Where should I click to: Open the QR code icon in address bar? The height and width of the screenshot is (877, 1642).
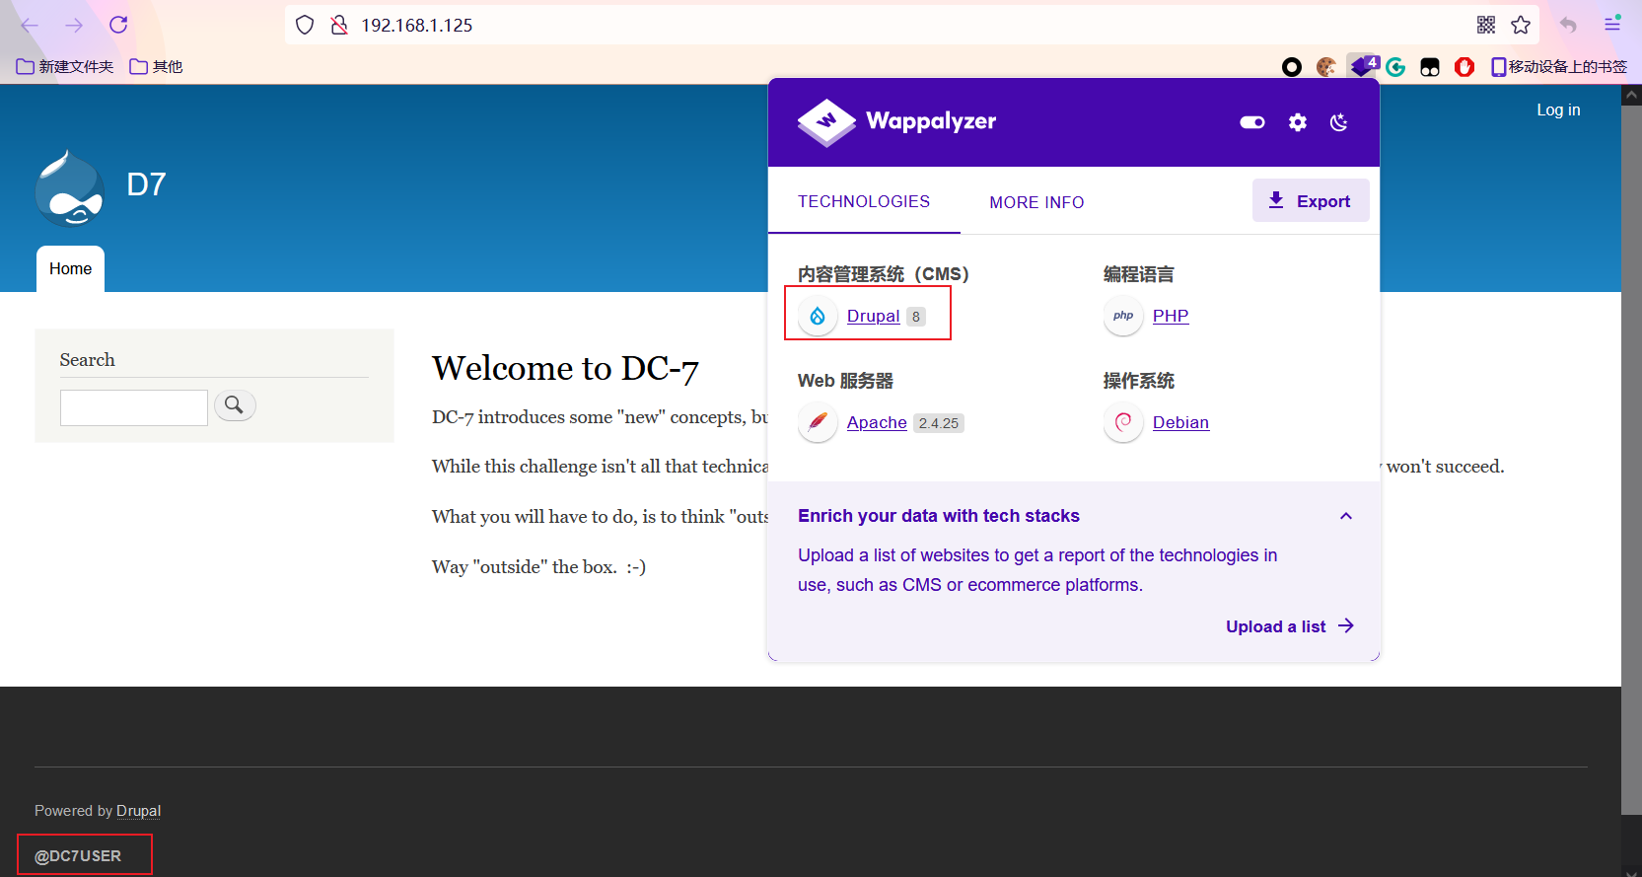(1486, 25)
